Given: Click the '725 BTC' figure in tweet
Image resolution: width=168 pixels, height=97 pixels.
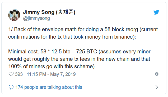Looking at the screenshot, I should 87,52.
